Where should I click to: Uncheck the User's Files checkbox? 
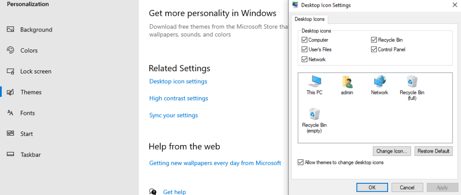click(x=304, y=50)
